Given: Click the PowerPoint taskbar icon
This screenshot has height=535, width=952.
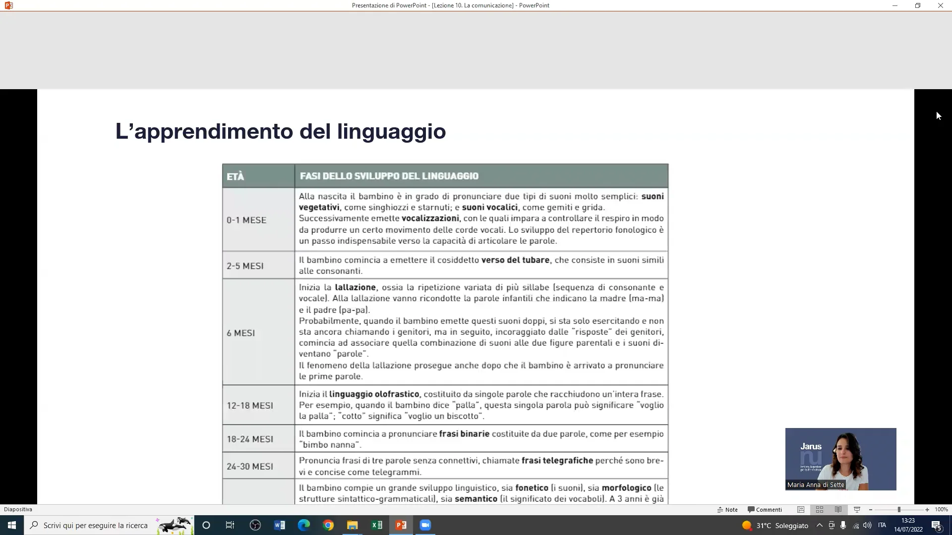Looking at the screenshot, I should pos(401,525).
